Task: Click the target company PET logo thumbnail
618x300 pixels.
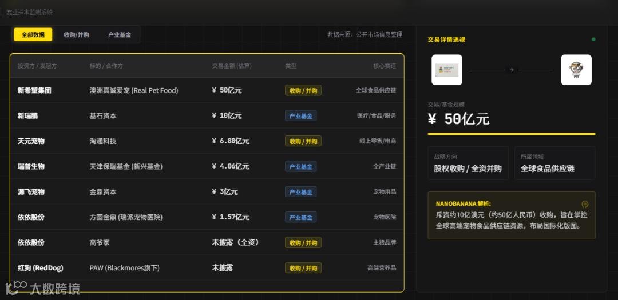Action: click(576, 70)
